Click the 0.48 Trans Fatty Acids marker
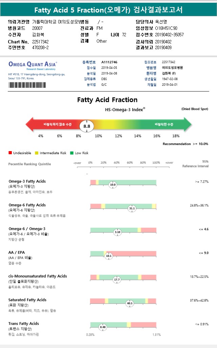The width and height of the screenshot is (217, 348). click(102, 327)
